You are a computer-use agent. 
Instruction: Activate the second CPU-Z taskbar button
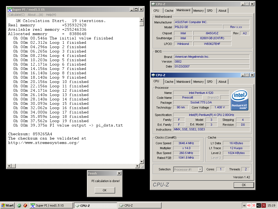(x=140, y=205)
